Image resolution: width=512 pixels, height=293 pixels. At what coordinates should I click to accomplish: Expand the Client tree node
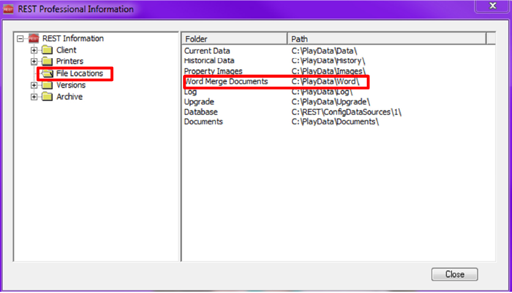pyautogui.click(x=34, y=50)
